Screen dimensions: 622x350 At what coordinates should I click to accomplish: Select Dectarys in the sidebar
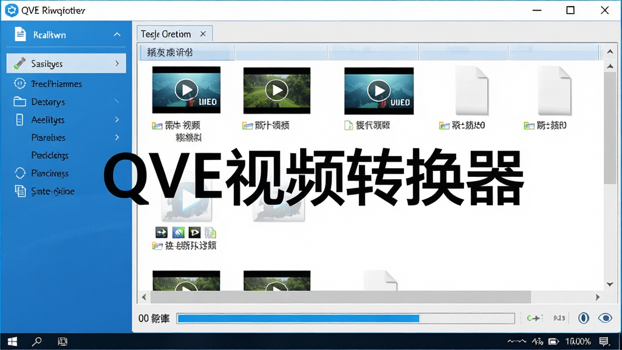point(48,102)
